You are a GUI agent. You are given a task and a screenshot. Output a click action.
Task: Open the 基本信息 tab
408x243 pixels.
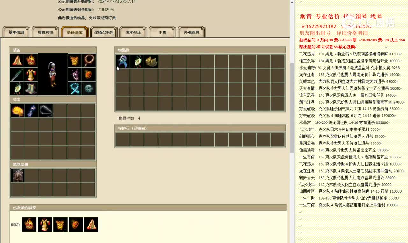pyautogui.click(x=16, y=32)
